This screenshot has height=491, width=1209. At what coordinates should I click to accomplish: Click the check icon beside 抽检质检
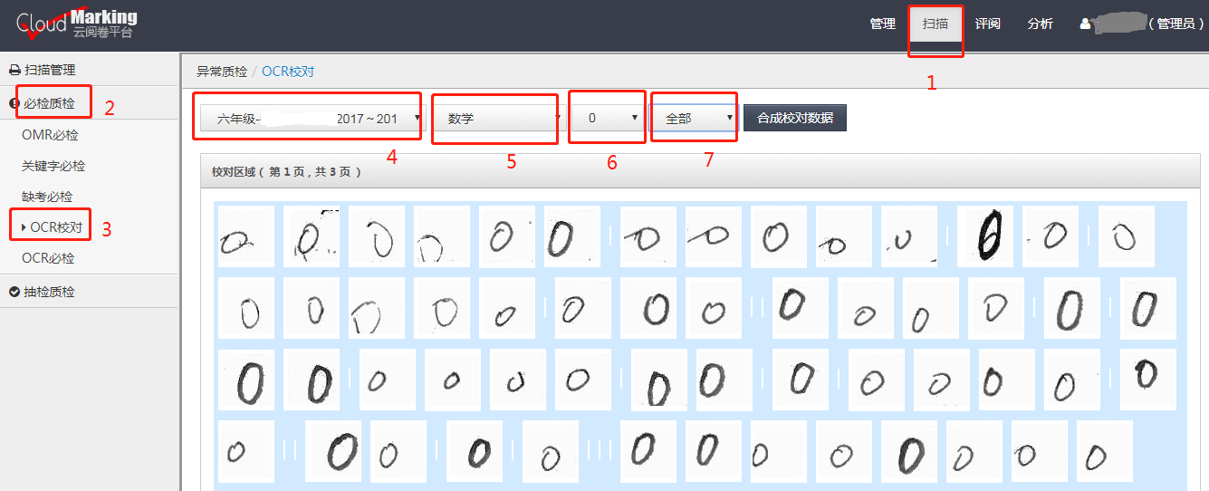pos(14,292)
